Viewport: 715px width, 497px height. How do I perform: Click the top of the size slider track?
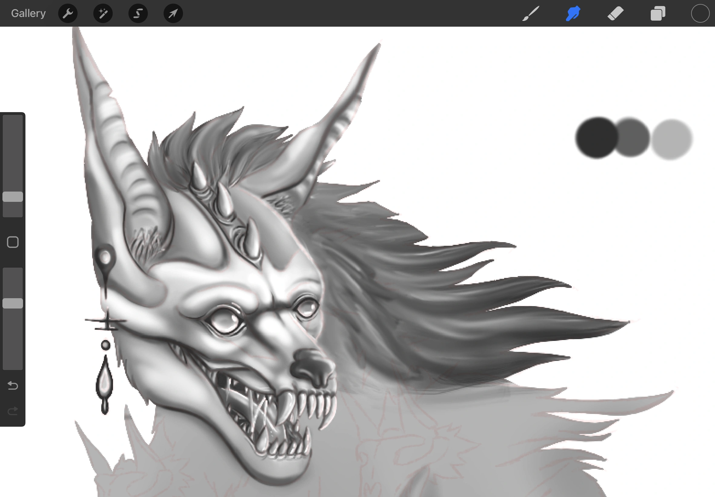tap(13, 120)
